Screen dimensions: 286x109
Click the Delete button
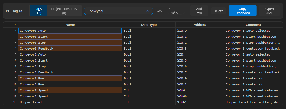[x=218, y=11]
